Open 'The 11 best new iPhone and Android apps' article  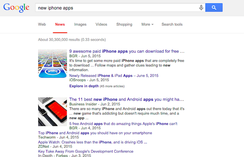click(127, 99)
